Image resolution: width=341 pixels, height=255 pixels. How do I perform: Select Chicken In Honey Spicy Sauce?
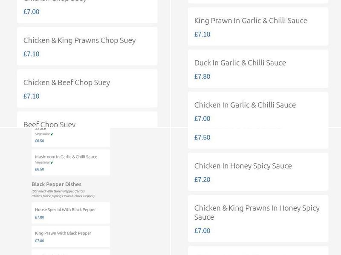[243, 166]
